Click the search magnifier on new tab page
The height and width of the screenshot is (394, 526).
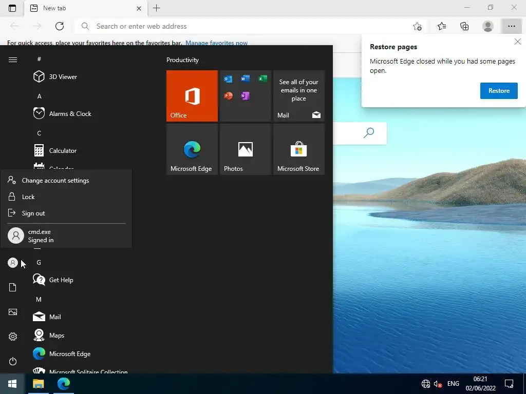[369, 133]
